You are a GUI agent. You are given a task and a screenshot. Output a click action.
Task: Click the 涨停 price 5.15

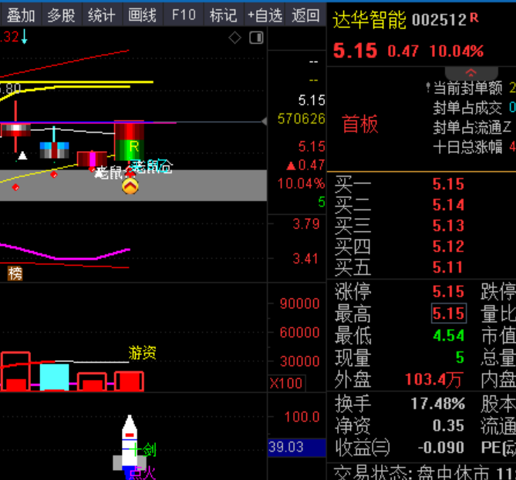point(449,291)
